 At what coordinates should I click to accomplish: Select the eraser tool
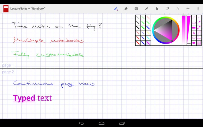click(x=126, y=8)
